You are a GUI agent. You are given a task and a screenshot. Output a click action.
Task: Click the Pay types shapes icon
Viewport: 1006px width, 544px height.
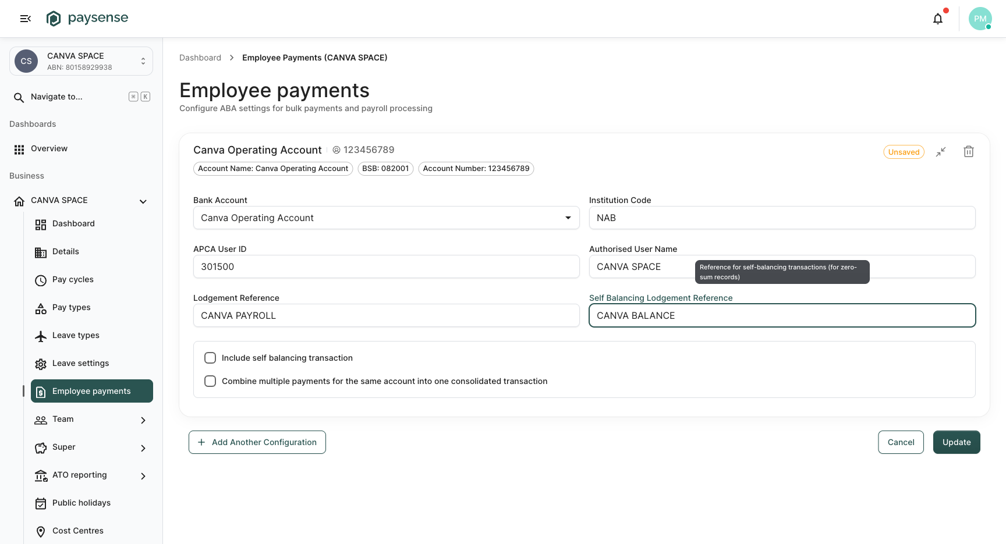coord(41,308)
